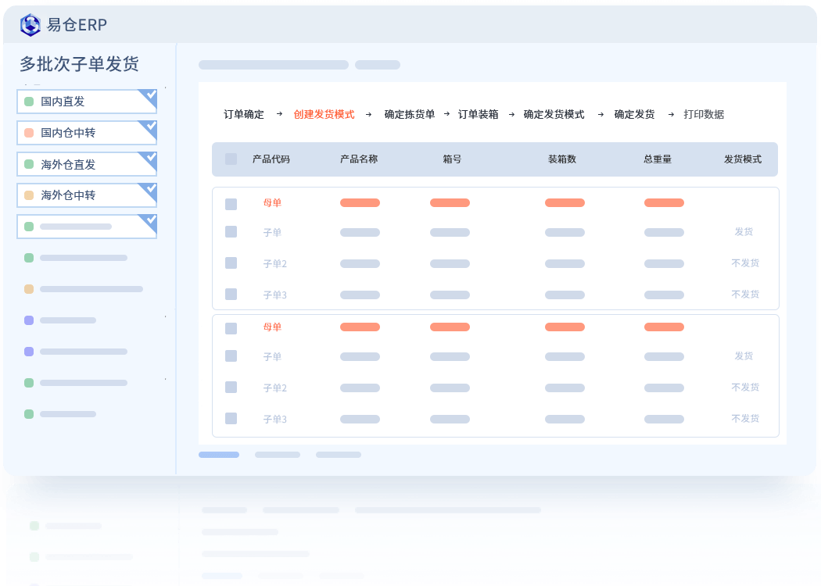821x586 pixels.
Task: Choose 海外仓中转 shipping type
Action: click(87, 195)
